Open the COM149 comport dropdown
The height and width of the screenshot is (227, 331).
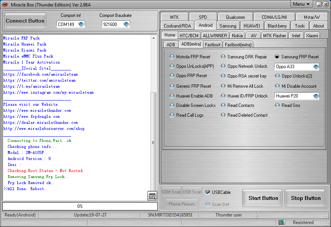(81, 24)
